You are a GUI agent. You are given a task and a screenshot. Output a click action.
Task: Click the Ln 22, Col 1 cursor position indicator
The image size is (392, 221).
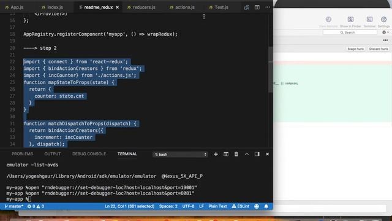[x=129, y=206]
